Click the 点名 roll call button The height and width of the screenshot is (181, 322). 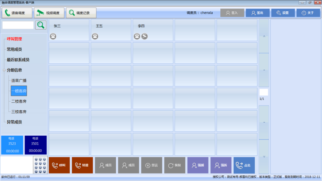tap(244, 165)
